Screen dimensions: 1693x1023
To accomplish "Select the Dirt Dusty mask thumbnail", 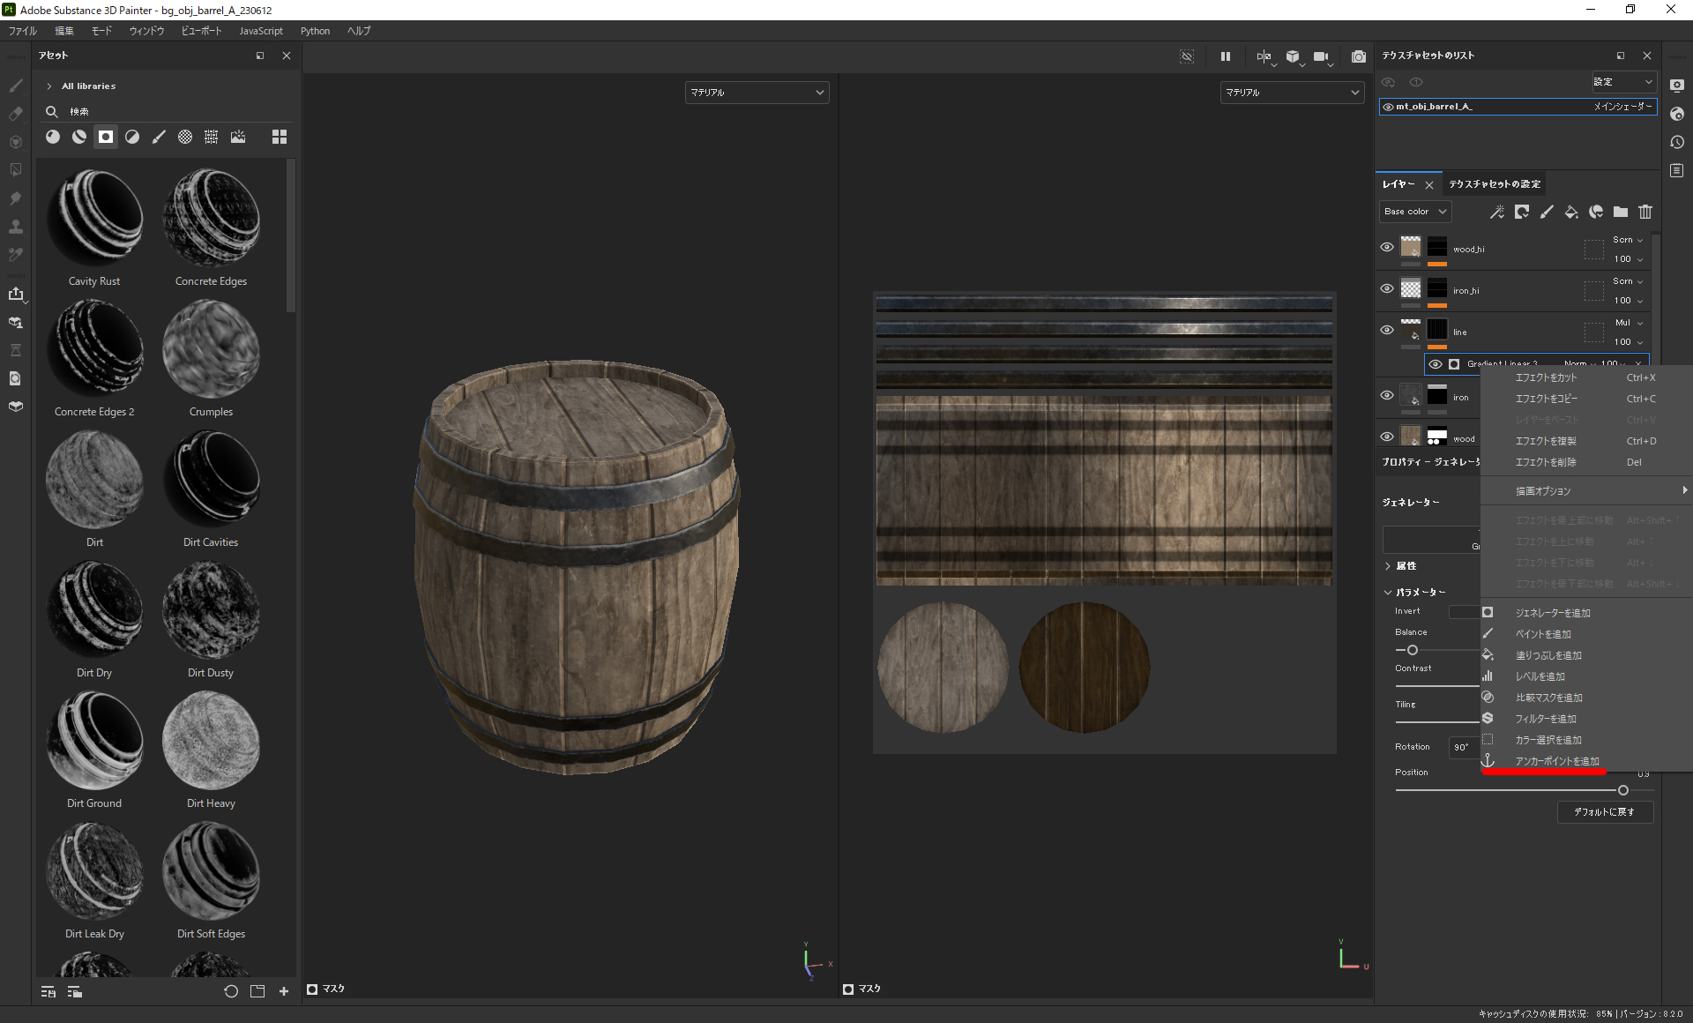I will click(211, 610).
